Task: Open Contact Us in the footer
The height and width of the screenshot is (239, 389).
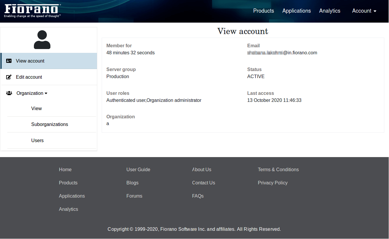Action: 204,183
